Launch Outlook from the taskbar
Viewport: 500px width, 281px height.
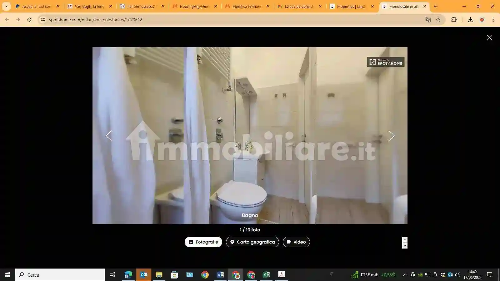click(x=143, y=274)
